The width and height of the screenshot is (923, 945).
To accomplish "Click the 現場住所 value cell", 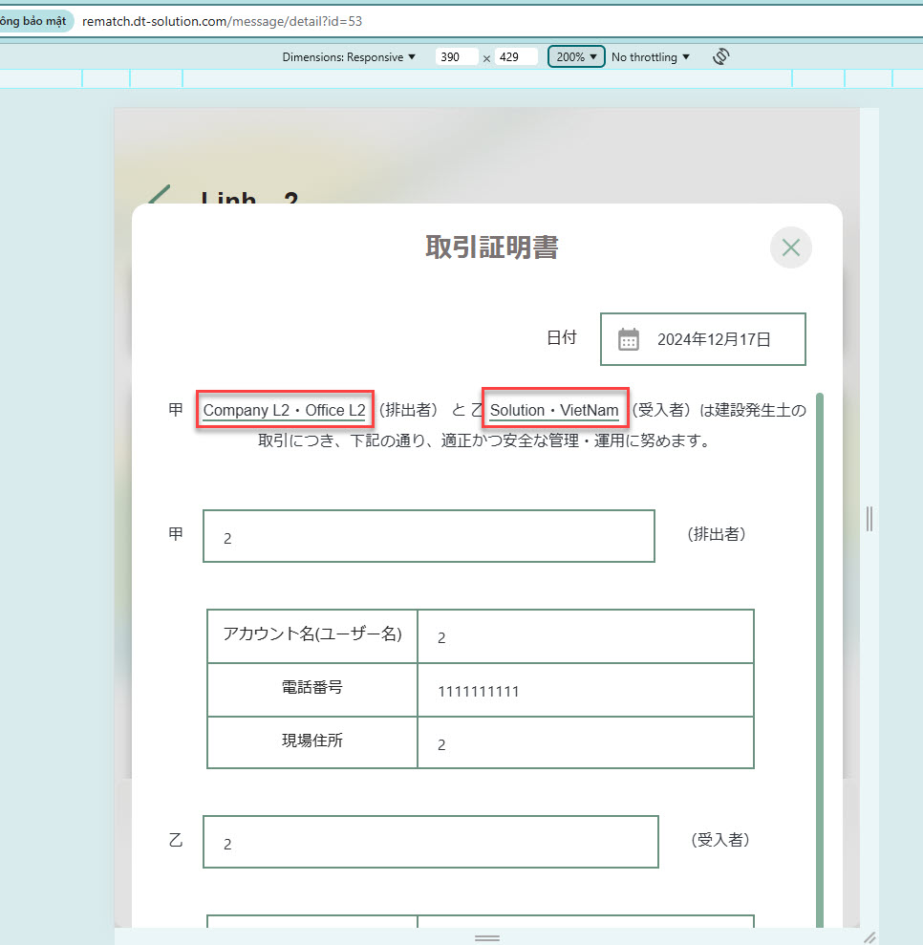I will point(585,743).
